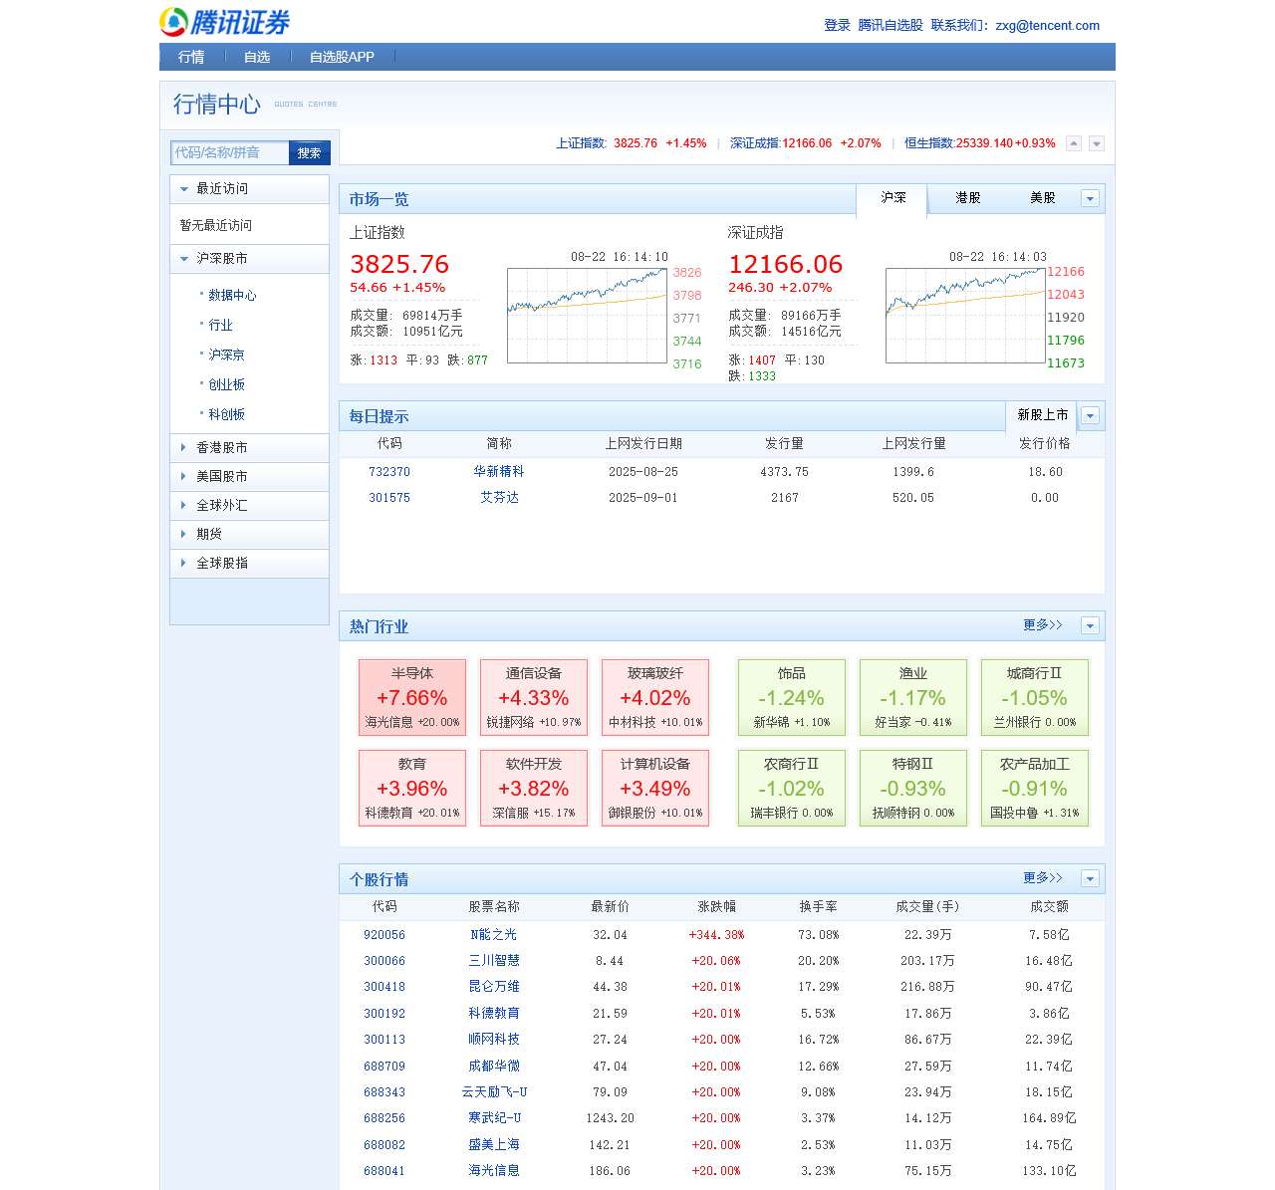
Task: Open 自选股APP in the top navigation
Action: [342, 57]
